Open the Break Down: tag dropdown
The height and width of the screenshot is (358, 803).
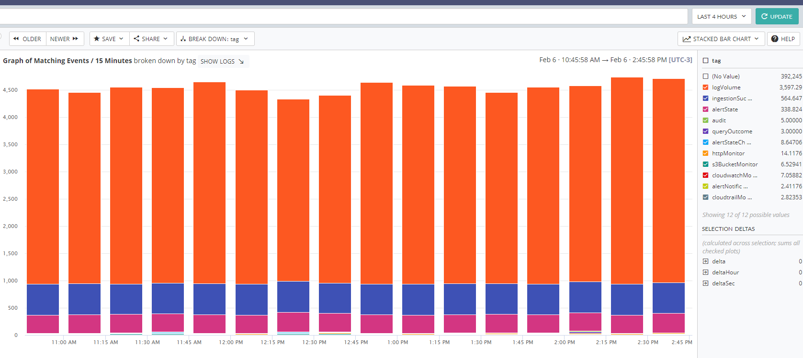tap(215, 39)
